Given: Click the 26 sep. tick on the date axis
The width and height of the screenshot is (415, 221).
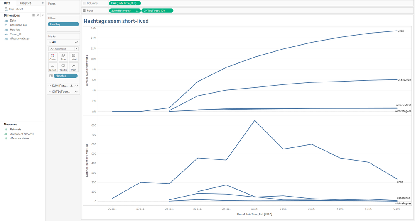Looking at the screenshot, I should [112, 209].
